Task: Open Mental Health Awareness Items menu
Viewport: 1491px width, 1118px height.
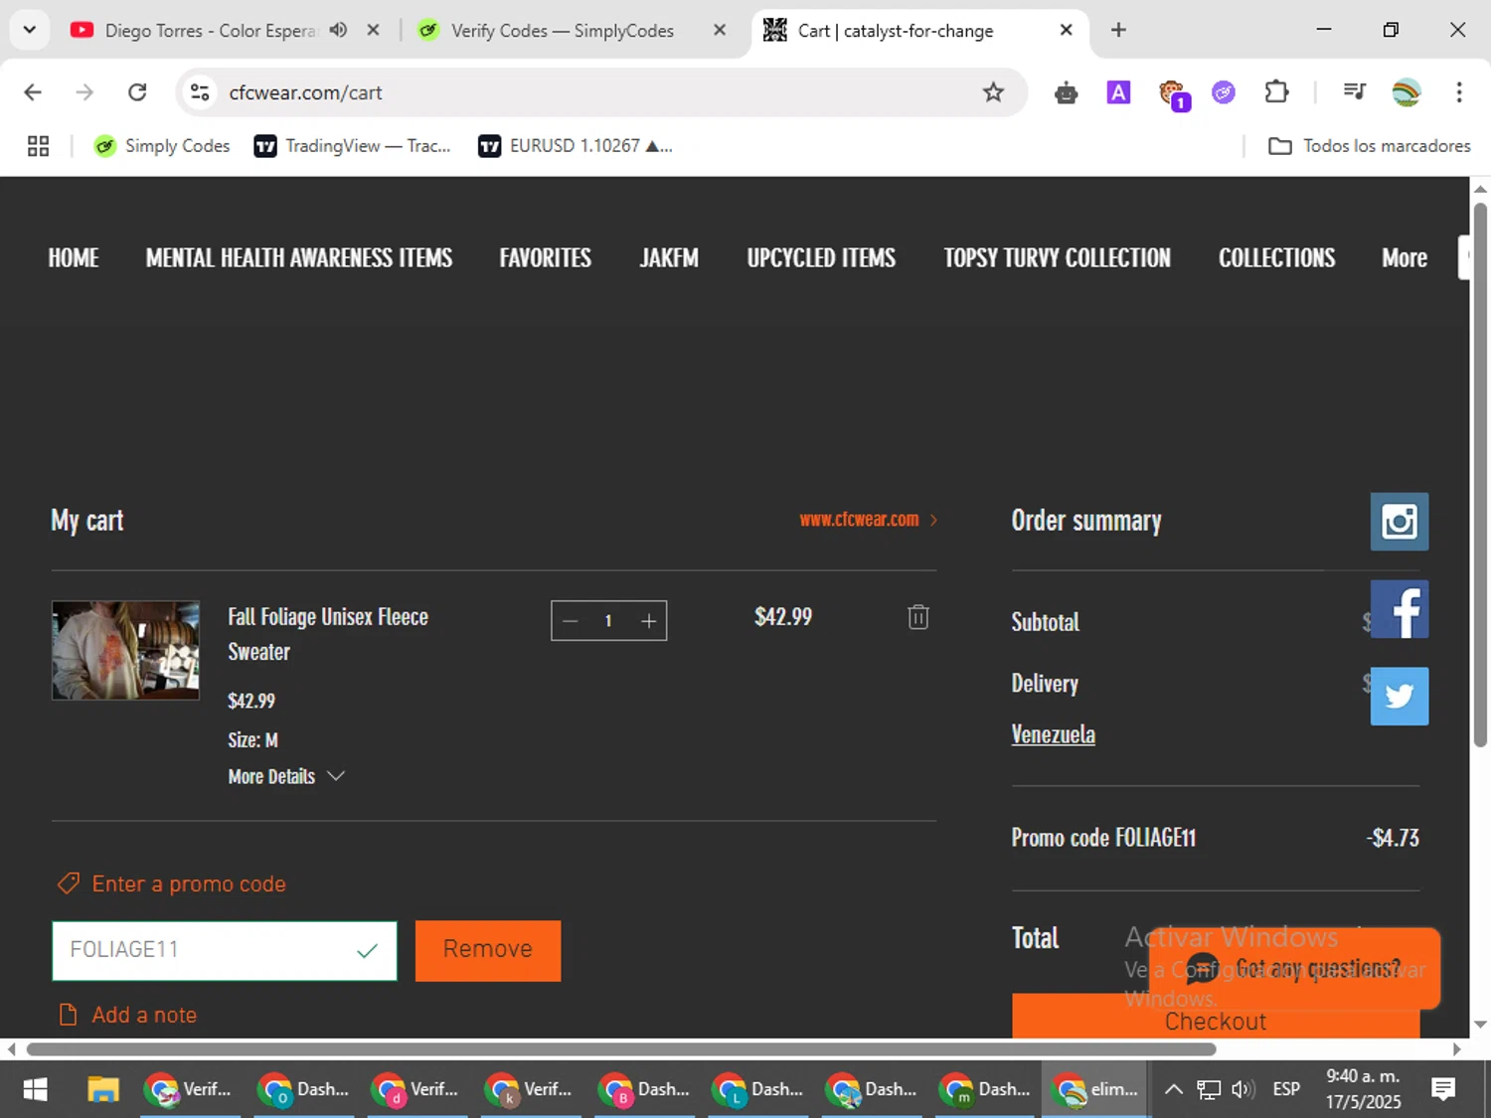Action: pos(299,257)
